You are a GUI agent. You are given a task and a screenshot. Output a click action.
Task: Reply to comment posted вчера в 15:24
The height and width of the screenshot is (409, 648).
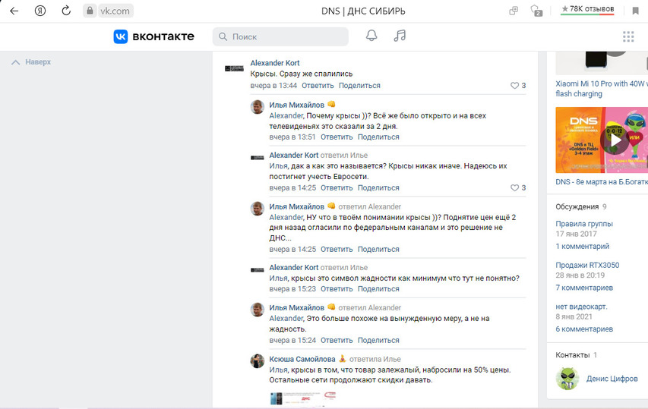pos(337,341)
